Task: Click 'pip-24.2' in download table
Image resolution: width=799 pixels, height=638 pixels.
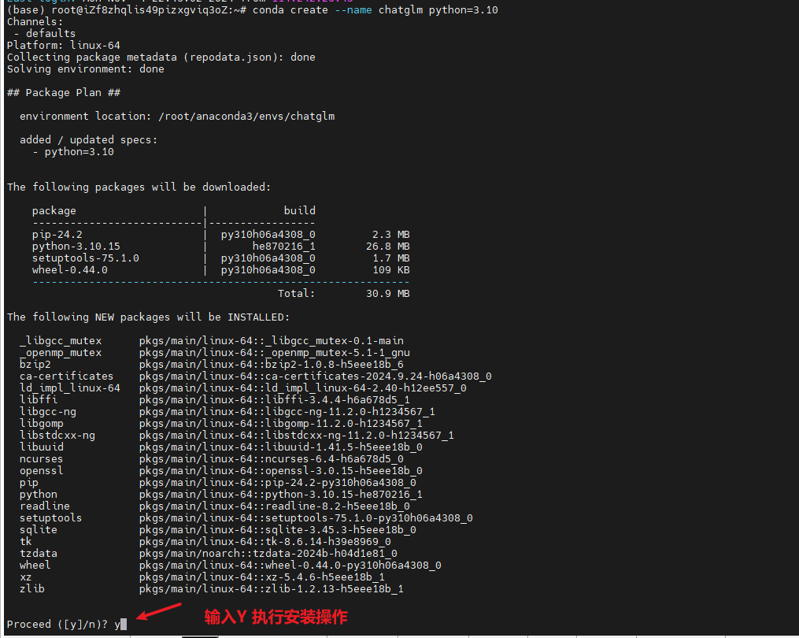Action: pyautogui.click(x=57, y=235)
